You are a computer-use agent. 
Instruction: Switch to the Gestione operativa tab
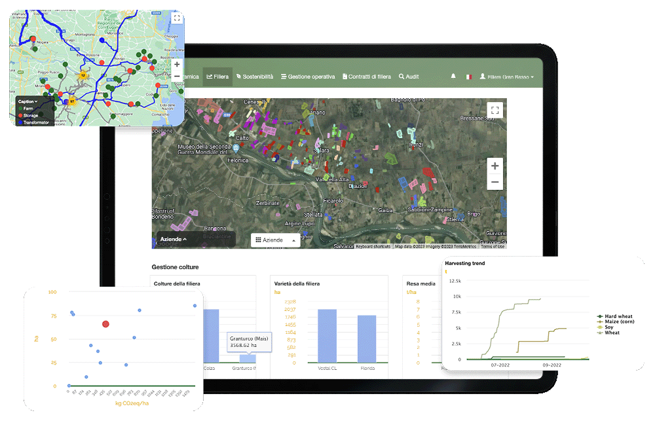tap(308, 76)
